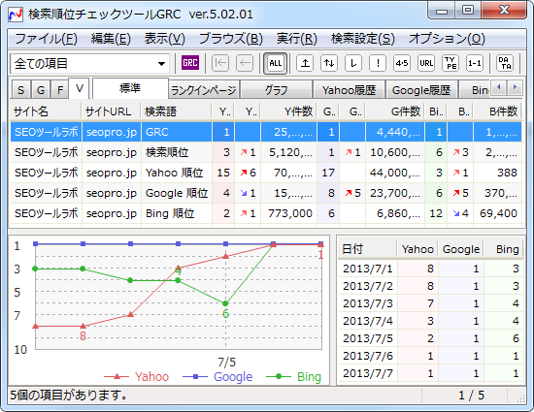Click the Bing history column header

click(504, 249)
